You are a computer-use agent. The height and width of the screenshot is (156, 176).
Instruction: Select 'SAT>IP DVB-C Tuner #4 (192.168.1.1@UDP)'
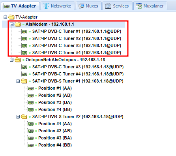(77, 53)
